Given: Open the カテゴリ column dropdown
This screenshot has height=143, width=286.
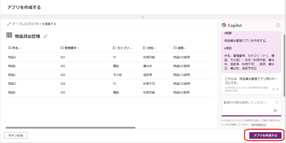Looking at the screenshot, I should tap(130, 48).
